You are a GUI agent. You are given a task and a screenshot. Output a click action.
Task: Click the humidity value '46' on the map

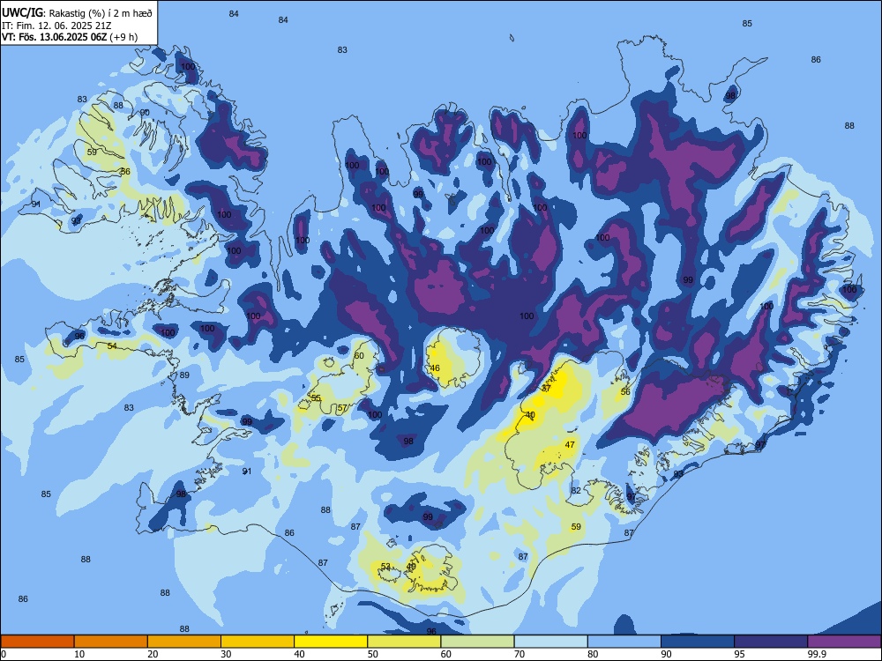click(435, 368)
